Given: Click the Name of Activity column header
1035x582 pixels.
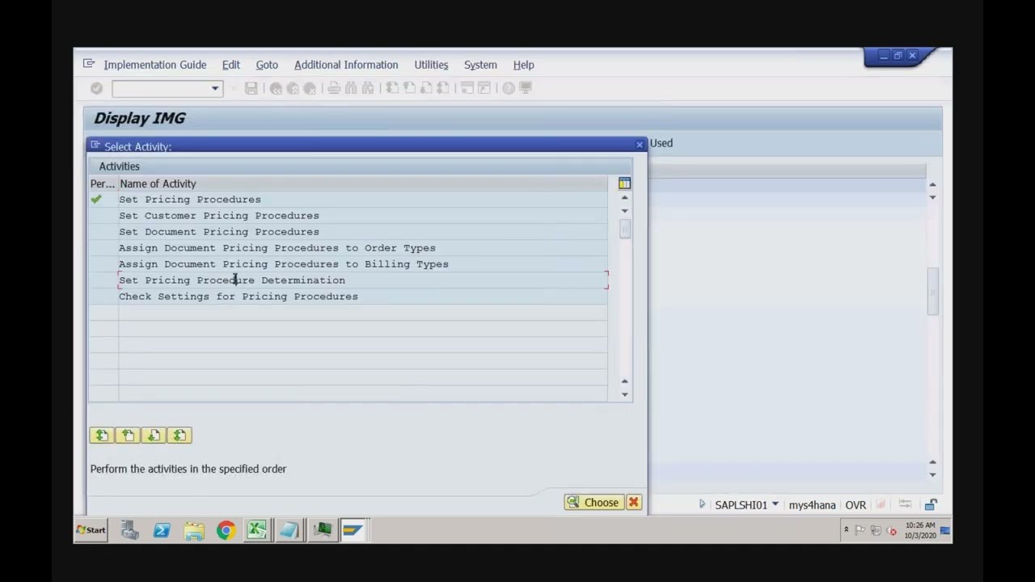Looking at the screenshot, I should [x=362, y=183].
